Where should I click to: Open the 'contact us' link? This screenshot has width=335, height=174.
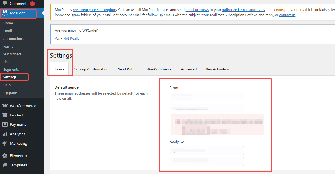tap(287, 15)
